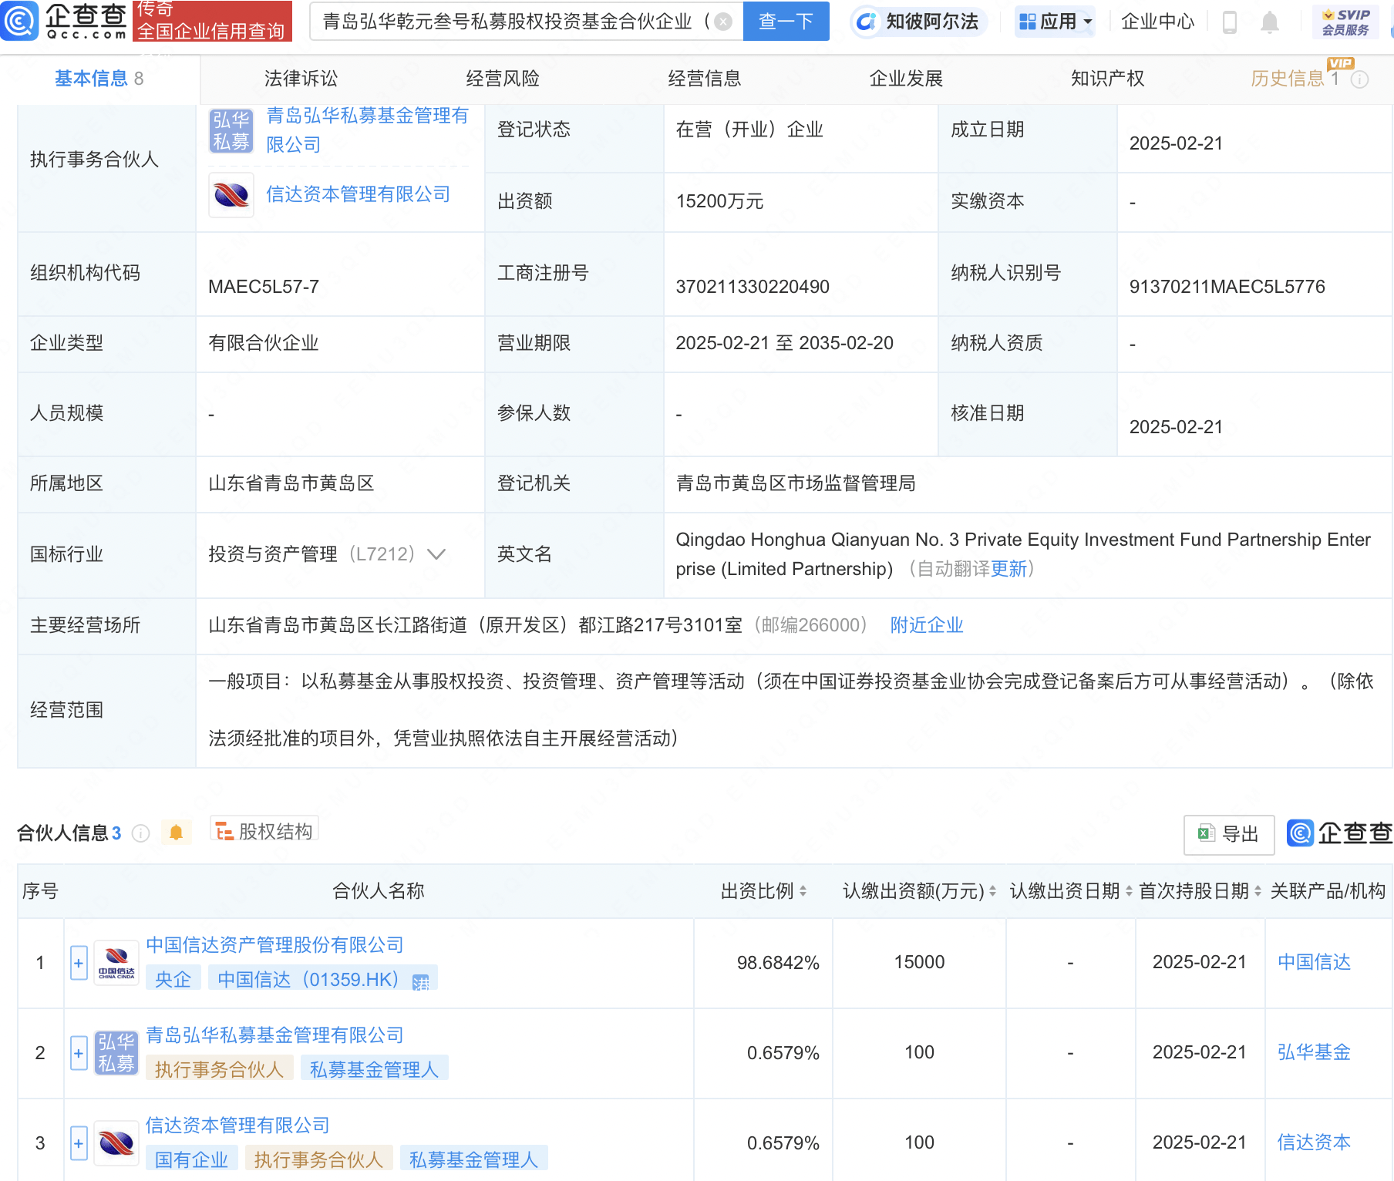The image size is (1394, 1181).
Task: Click the orange bell monitor icon
Action: pos(176,833)
